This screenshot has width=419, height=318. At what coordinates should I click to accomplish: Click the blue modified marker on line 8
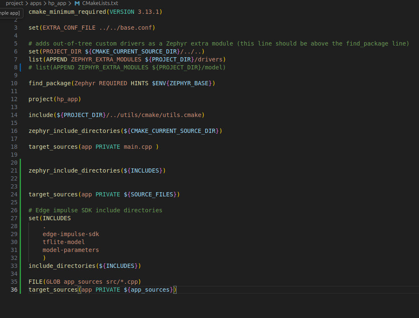[20, 67]
